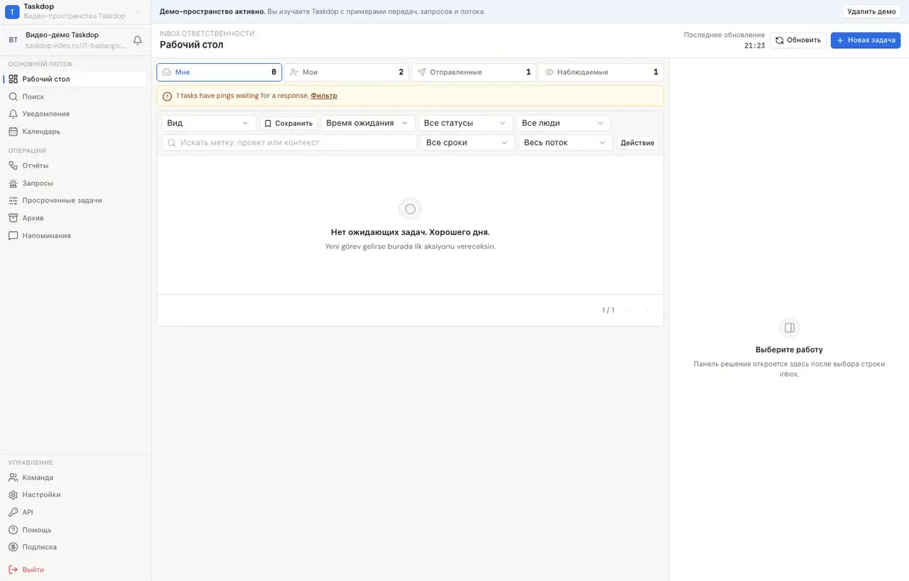Screen dimensions: 909x581
Task: Click the BT workspace avatar
Action: click(x=13, y=40)
